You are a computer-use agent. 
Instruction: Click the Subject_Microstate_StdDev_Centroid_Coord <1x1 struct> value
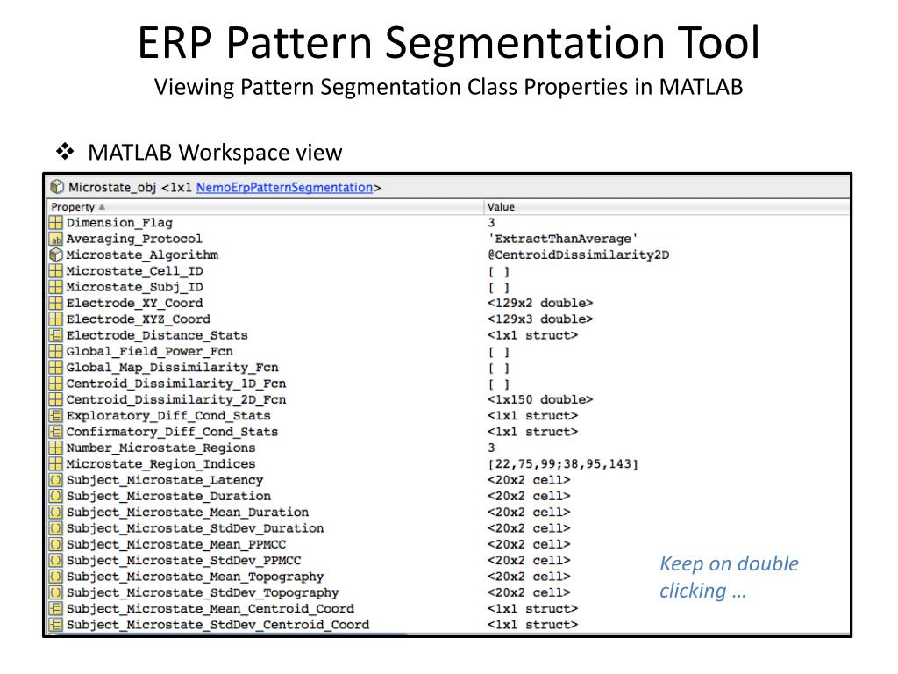(x=532, y=624)
